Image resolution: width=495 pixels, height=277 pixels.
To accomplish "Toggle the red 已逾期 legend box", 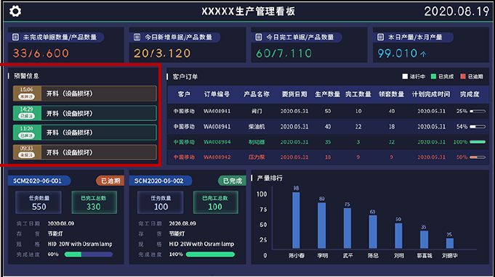I will tap(463, 76).
